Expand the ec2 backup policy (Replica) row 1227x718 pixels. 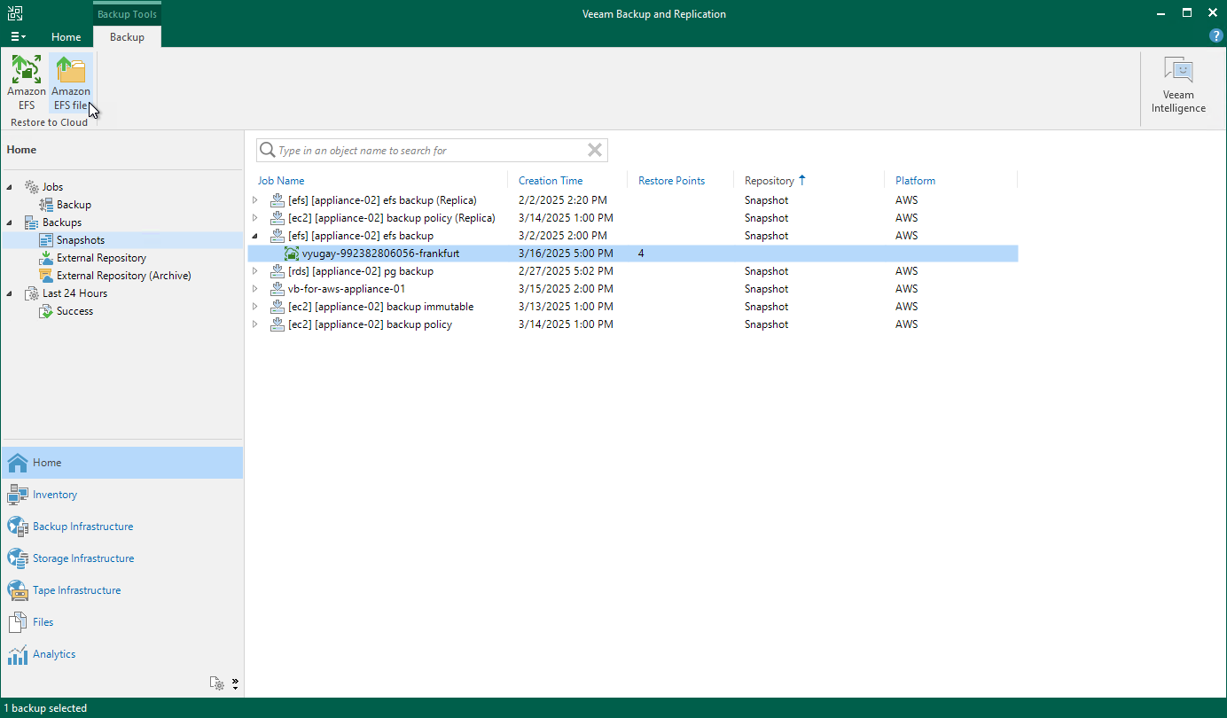click(x=255, y=218)
